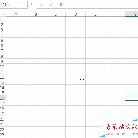This screenshot has width=138, height=138.
Task: Click cell F14
Action: pyautogui.click(x=115, y=87)
